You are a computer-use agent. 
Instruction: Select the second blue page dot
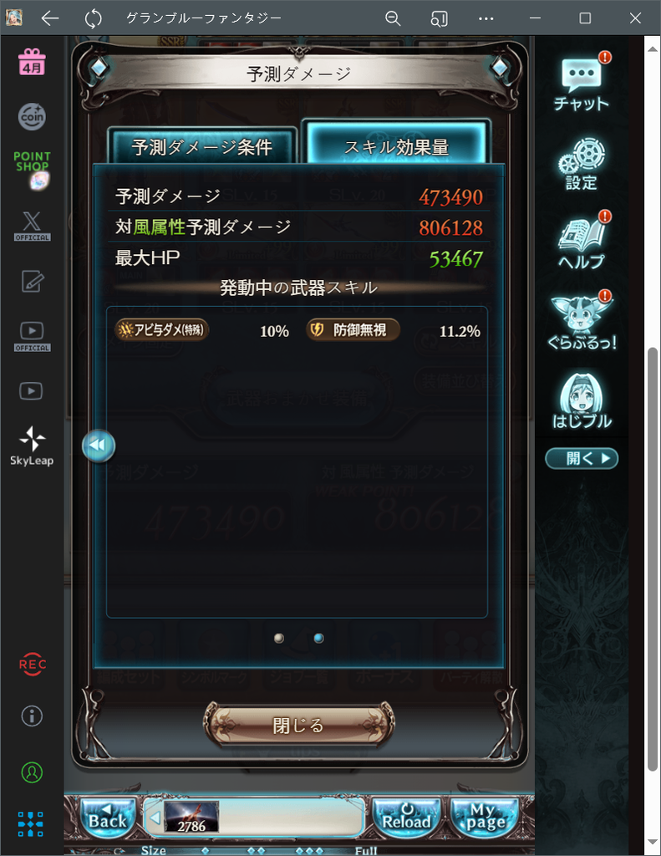point(318,638)
